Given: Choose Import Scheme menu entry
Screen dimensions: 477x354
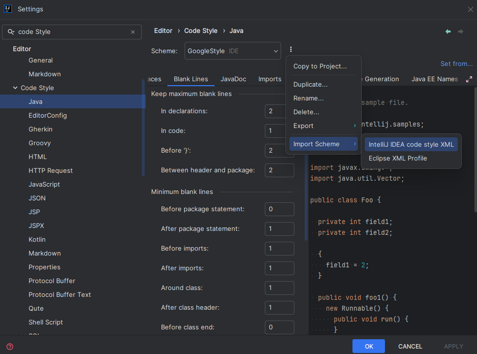Looking at the screenshot, I should pos(323,144).
